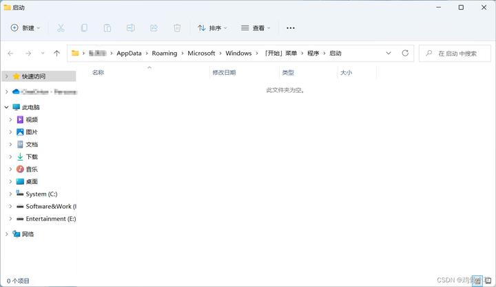Refresh the folder view
496x287 pixels.
tap(405, 53)
